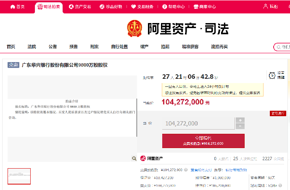Image resolution: width=290 pixels, height=190 pixels.
Task: Click the bid price input field
Action: pos(198,123)
